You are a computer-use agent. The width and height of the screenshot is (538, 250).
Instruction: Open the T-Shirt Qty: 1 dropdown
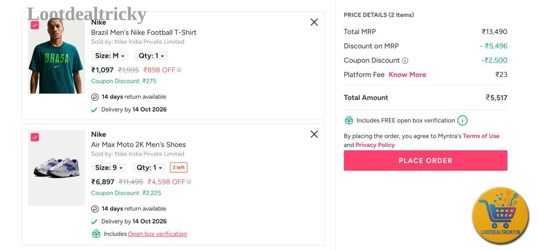(x=151, y=56)
